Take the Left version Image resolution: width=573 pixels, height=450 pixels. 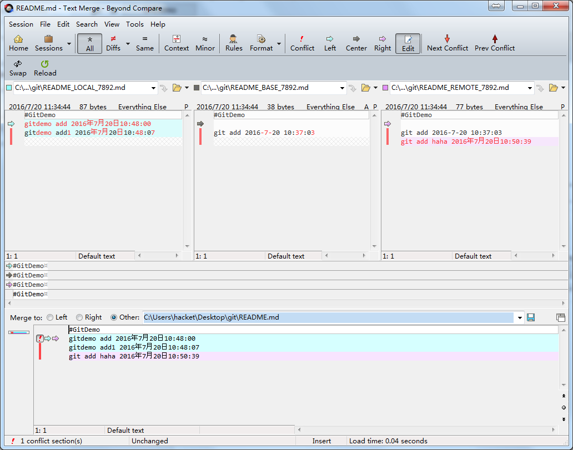[x=330, y=43]
